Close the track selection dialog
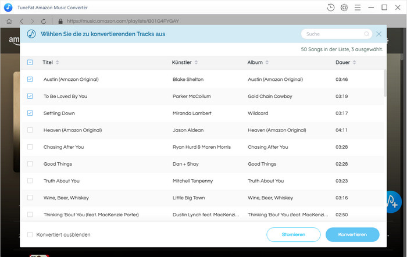This screenshot has height=257, width=407. pos(379,34)
